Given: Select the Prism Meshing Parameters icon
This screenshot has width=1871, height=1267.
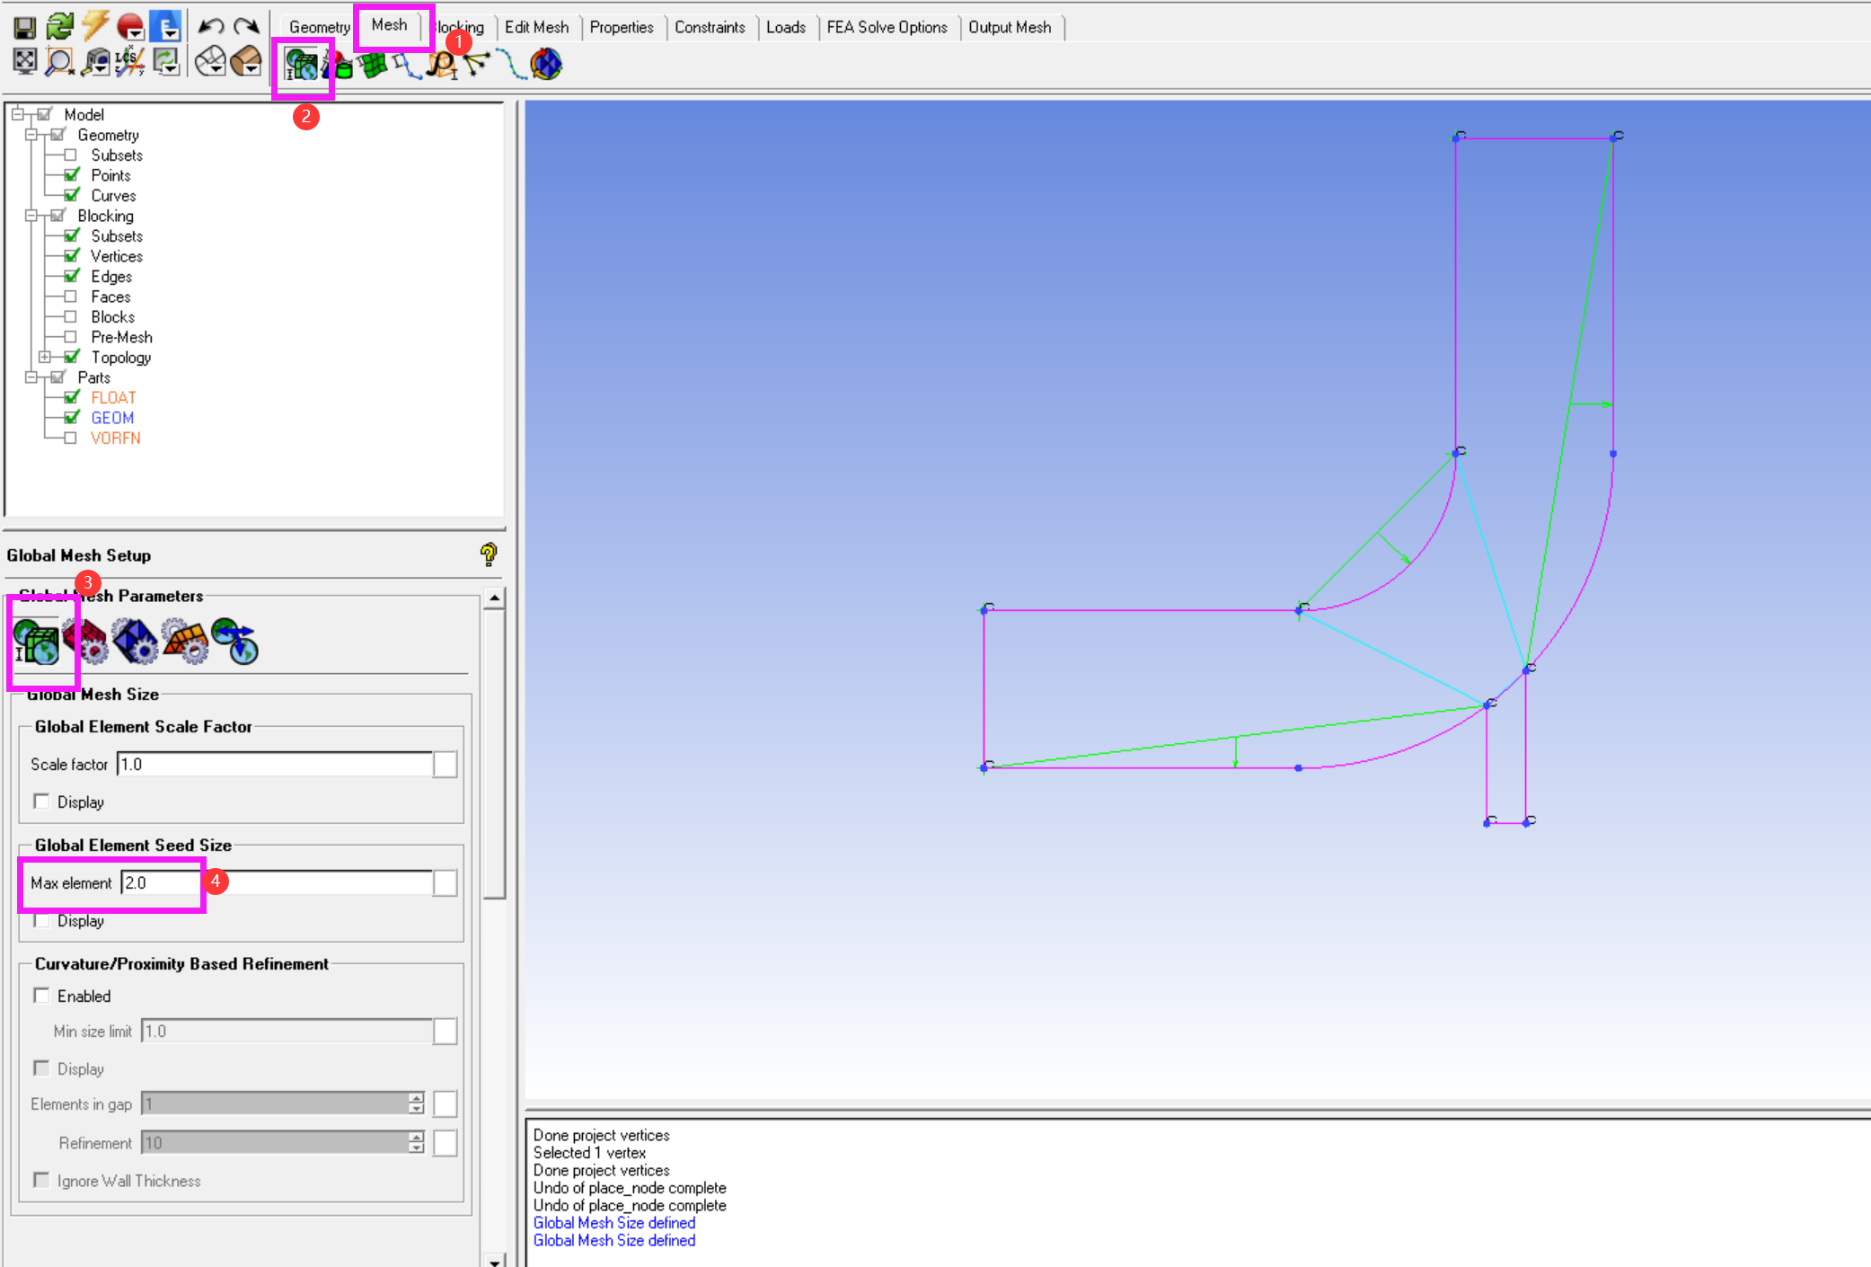Looking at the screenshot, I should 185,642.
